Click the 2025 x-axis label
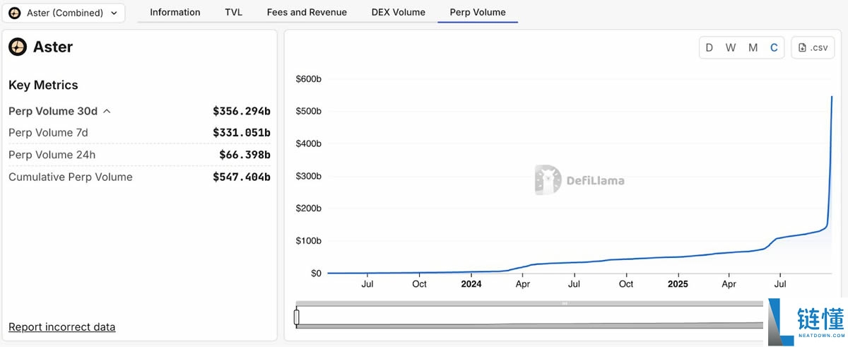The width and height of the screenshot is (848, 347). (x=678, y=284)
